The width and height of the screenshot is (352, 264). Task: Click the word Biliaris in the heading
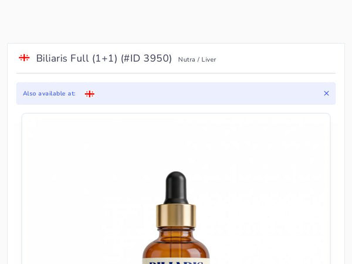point(52,58)
